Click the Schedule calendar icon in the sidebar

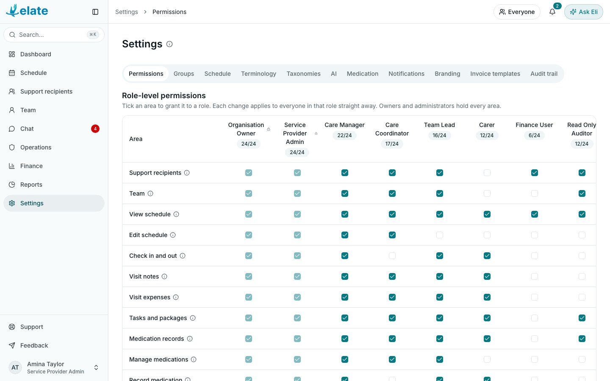tap(12, 73)
